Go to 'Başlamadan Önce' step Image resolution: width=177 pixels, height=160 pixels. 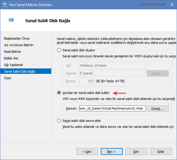click(x=17, y=38)
